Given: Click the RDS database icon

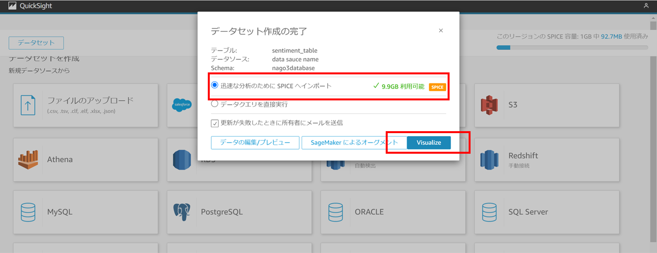Looking at the screenshot, I should (182, 160).
